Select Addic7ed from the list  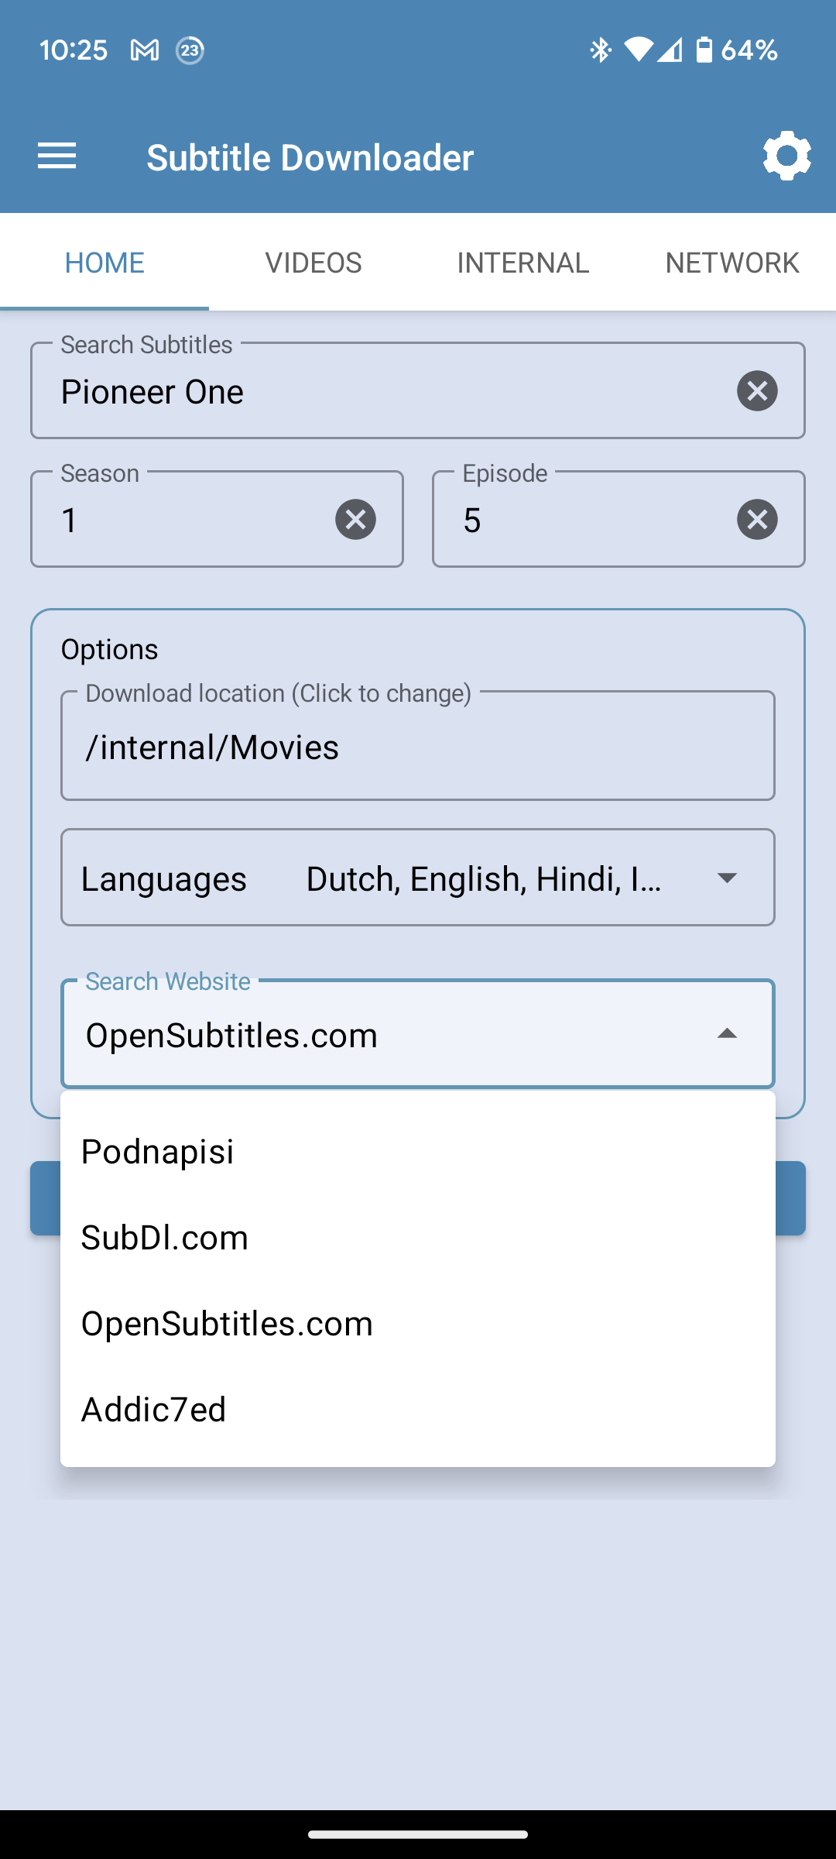point(418,1410)
